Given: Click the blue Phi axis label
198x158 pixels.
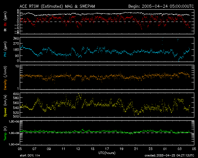Looking at the screenshot, I should [5, 49].
